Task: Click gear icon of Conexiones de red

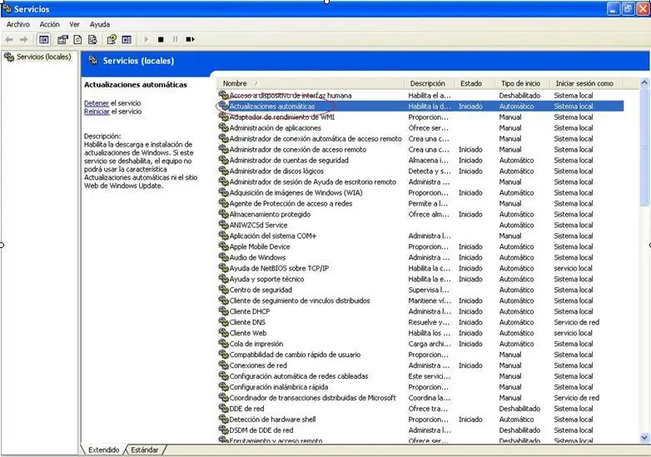Action: [x=223, y=365]
